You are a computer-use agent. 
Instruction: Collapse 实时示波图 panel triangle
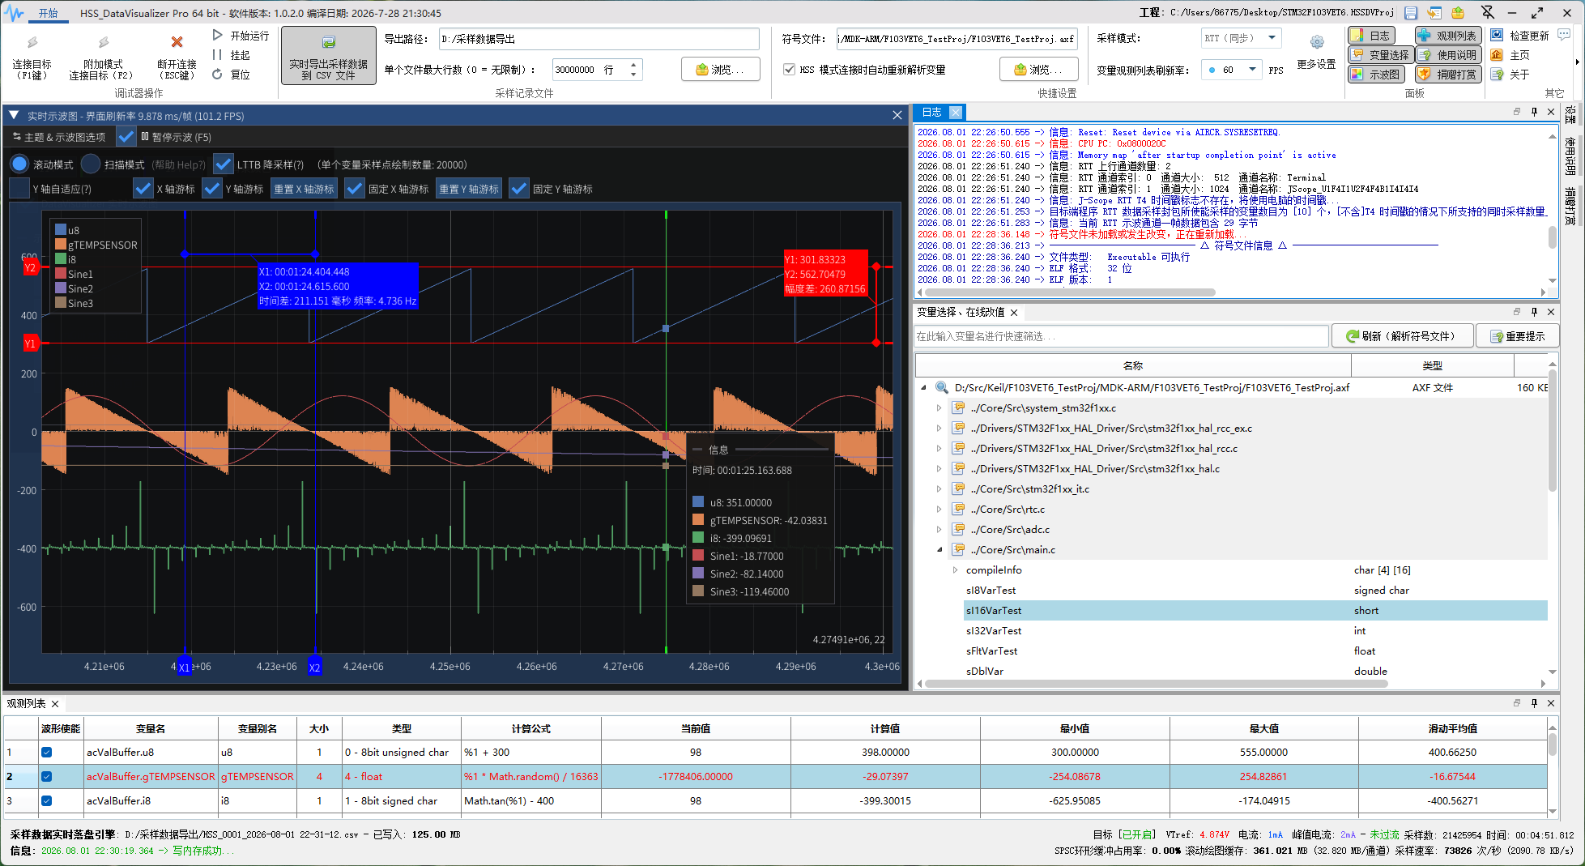[14, 115]
